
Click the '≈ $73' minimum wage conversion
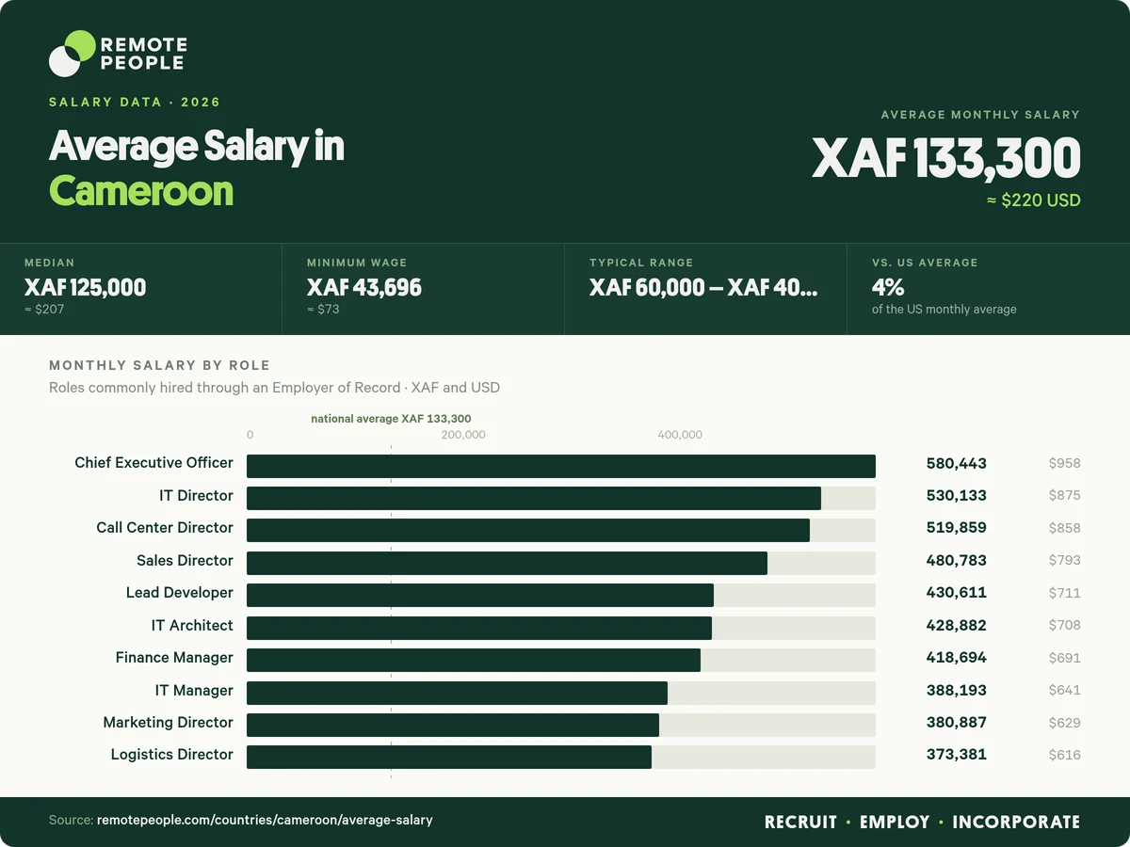323,309
